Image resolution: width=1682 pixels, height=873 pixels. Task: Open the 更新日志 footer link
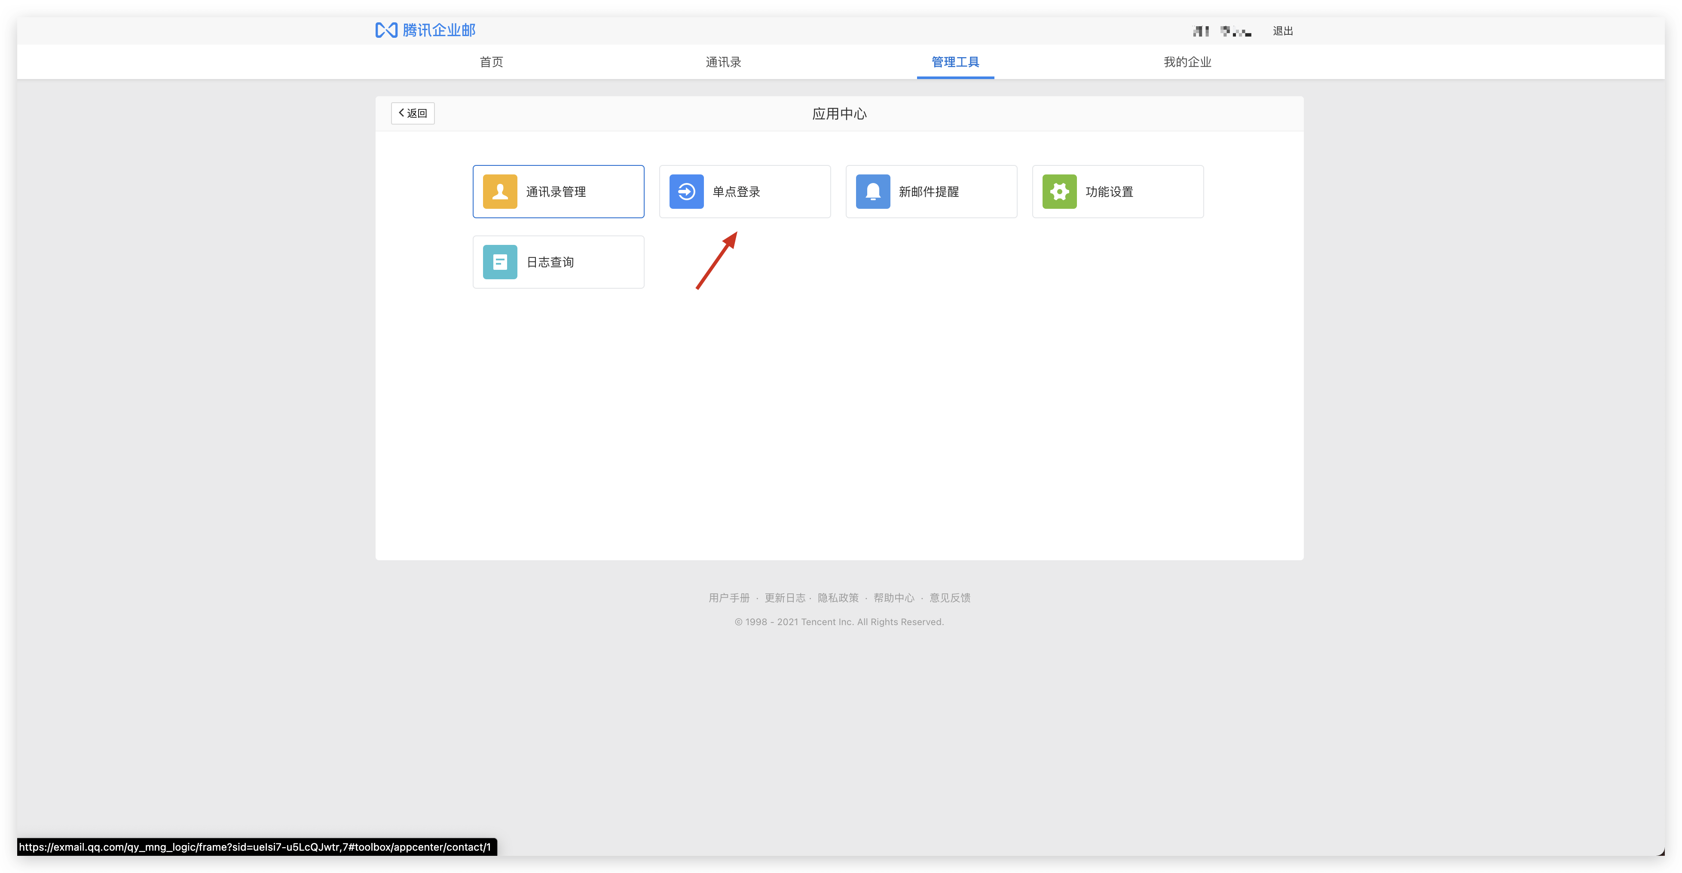784,598
